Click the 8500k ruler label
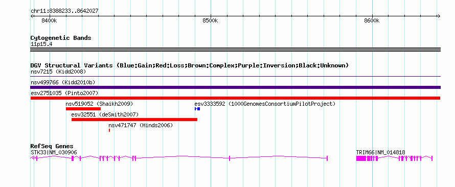 [210, 21]
